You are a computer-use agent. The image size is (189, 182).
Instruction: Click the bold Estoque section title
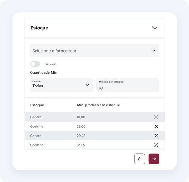tap(39, 28)
